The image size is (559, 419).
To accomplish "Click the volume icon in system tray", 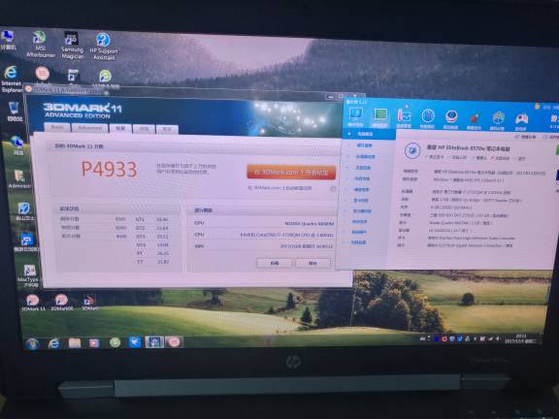I will click(x=498, y=338).
